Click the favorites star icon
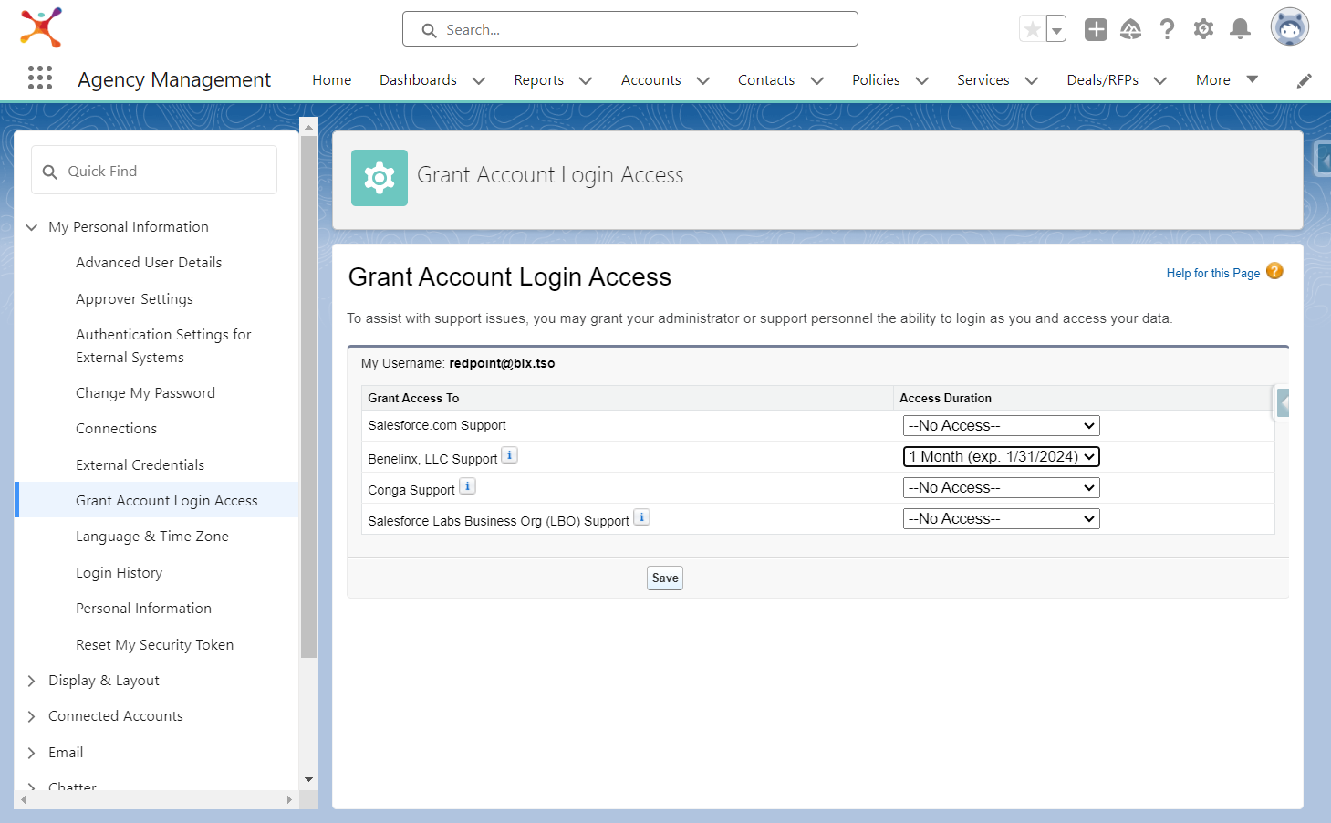The height and width of the screenshot is (823, 1331). [x=1032, y=29]
